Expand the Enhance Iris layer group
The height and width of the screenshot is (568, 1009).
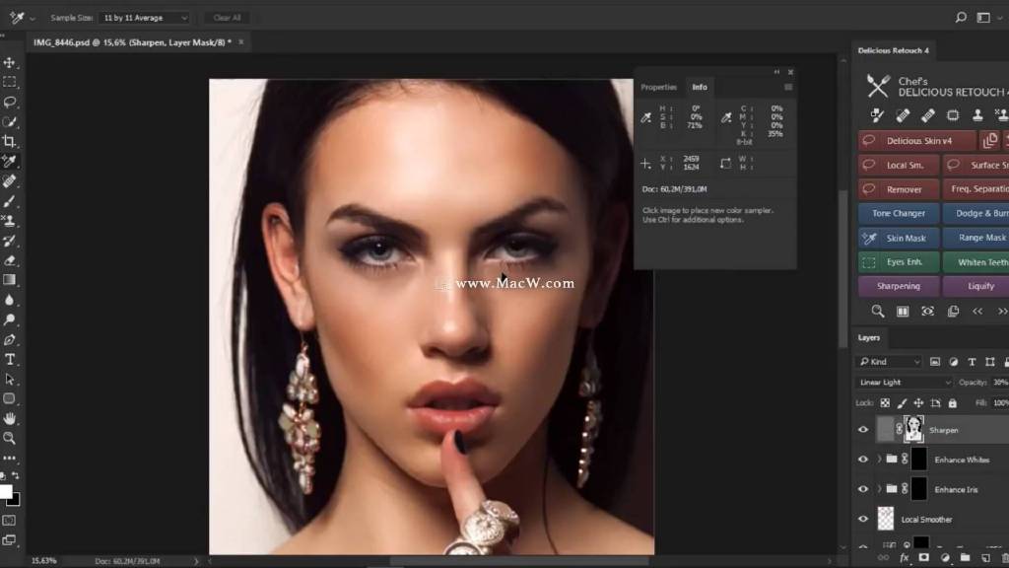coord(879,489)
